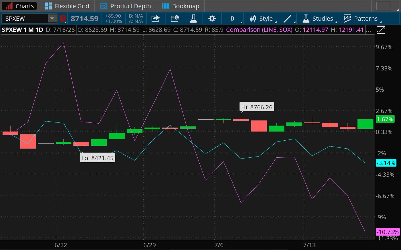Image resolution: width=401 pixels, height=250 pixels.
Task: Open the Bookmap tab
Action: click(x=181, y=6)
